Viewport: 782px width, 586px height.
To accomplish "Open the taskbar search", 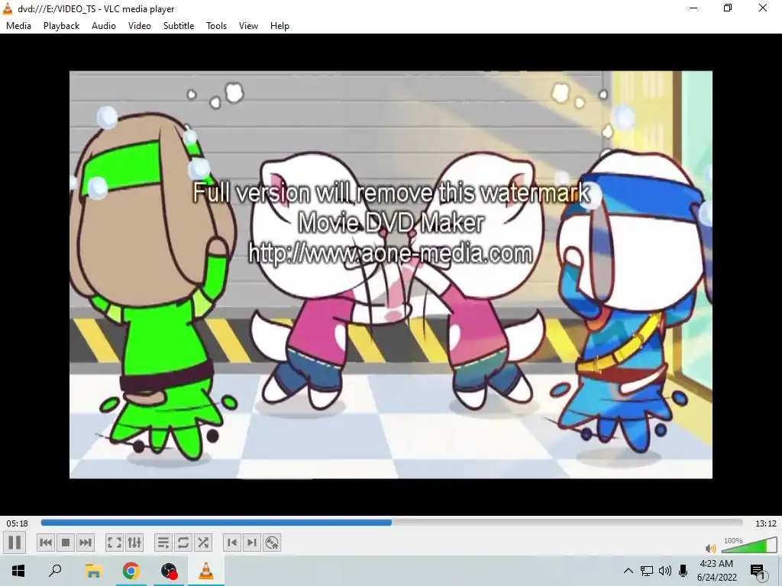I will point(55,571).
